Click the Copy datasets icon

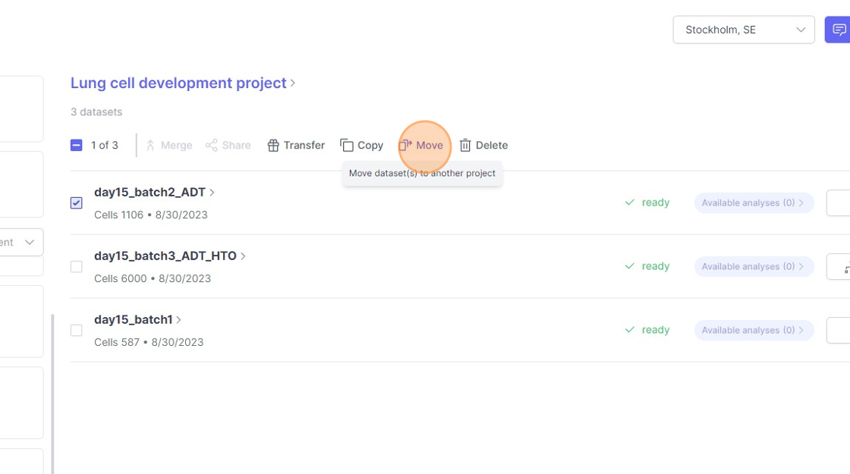347,146
